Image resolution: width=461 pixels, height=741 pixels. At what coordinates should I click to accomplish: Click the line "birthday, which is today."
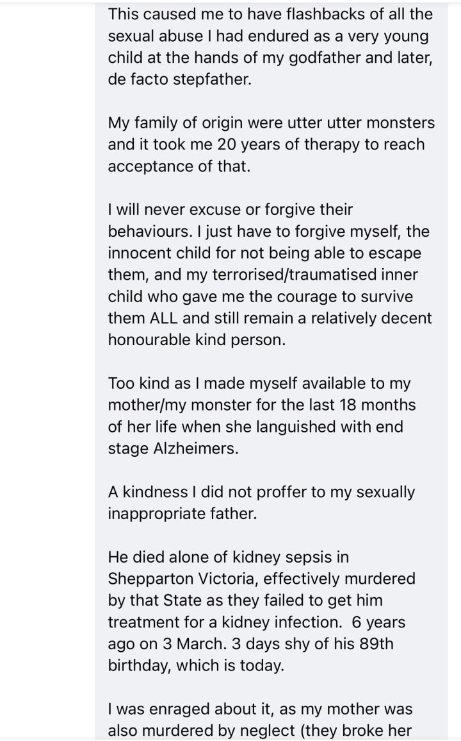pyautogui.click(x=195, y=666)
